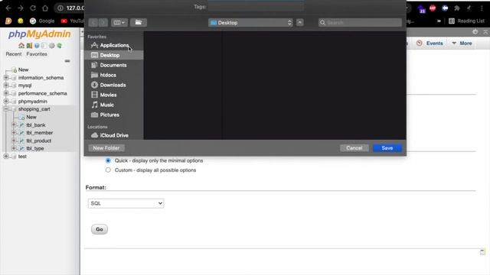Open the Events tab

pos(430,44)
